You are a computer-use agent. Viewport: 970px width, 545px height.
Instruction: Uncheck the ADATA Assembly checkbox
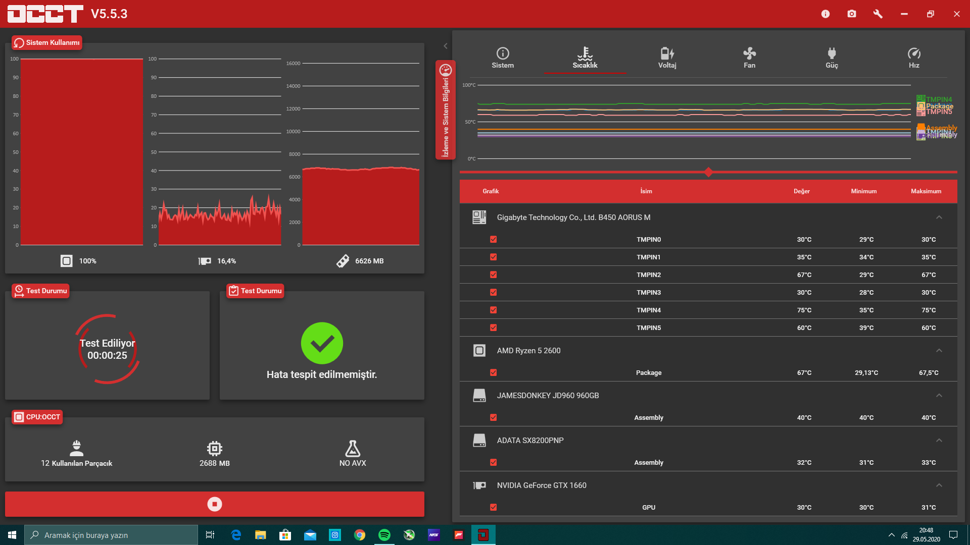point(494,463)
